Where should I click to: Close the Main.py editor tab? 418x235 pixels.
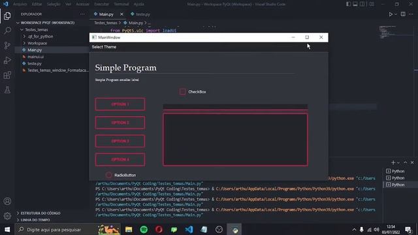point(121,14)
